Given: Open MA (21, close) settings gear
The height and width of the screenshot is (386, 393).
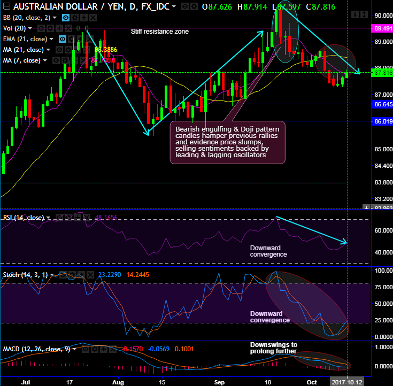Looking at the screenshot, I should (x=68, y=50).
